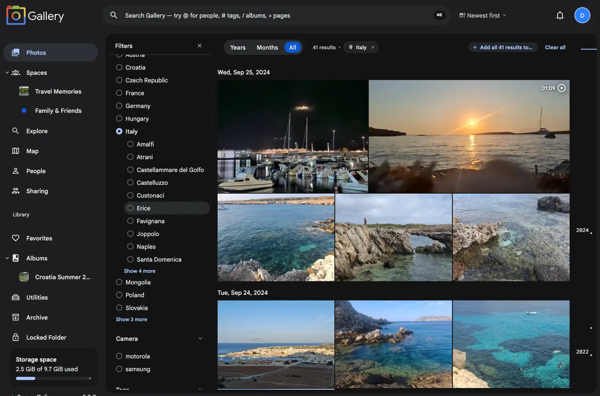The width and height of the screenshot is (600, 396).
Task: Open People page
Action: [x=36, y=171]
